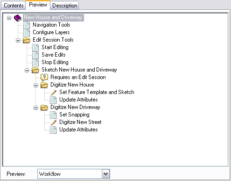Open the Description tab

point(65,6)
